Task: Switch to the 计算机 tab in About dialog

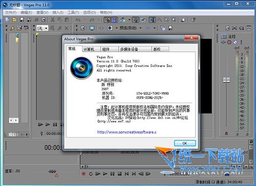Action: [x=91, y=49]
